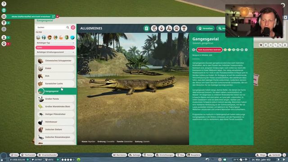Select Chinesisches Schuppentier in the list
The height and width of the screenshot is (162, 288).
point(56,61)
